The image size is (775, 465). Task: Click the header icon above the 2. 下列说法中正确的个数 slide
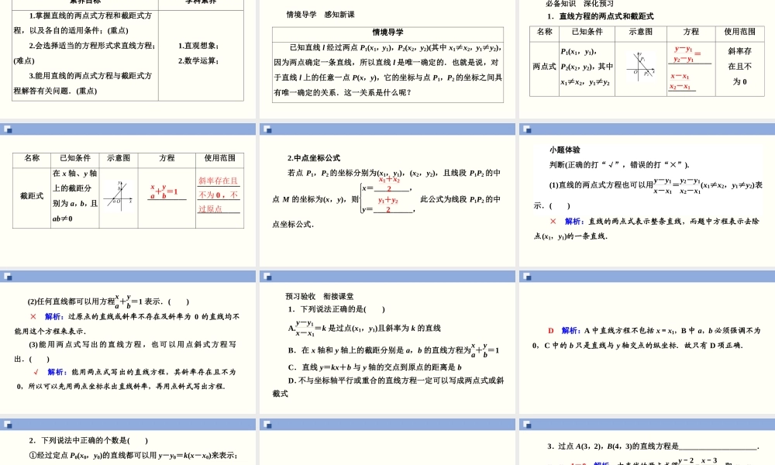(8, 425)
